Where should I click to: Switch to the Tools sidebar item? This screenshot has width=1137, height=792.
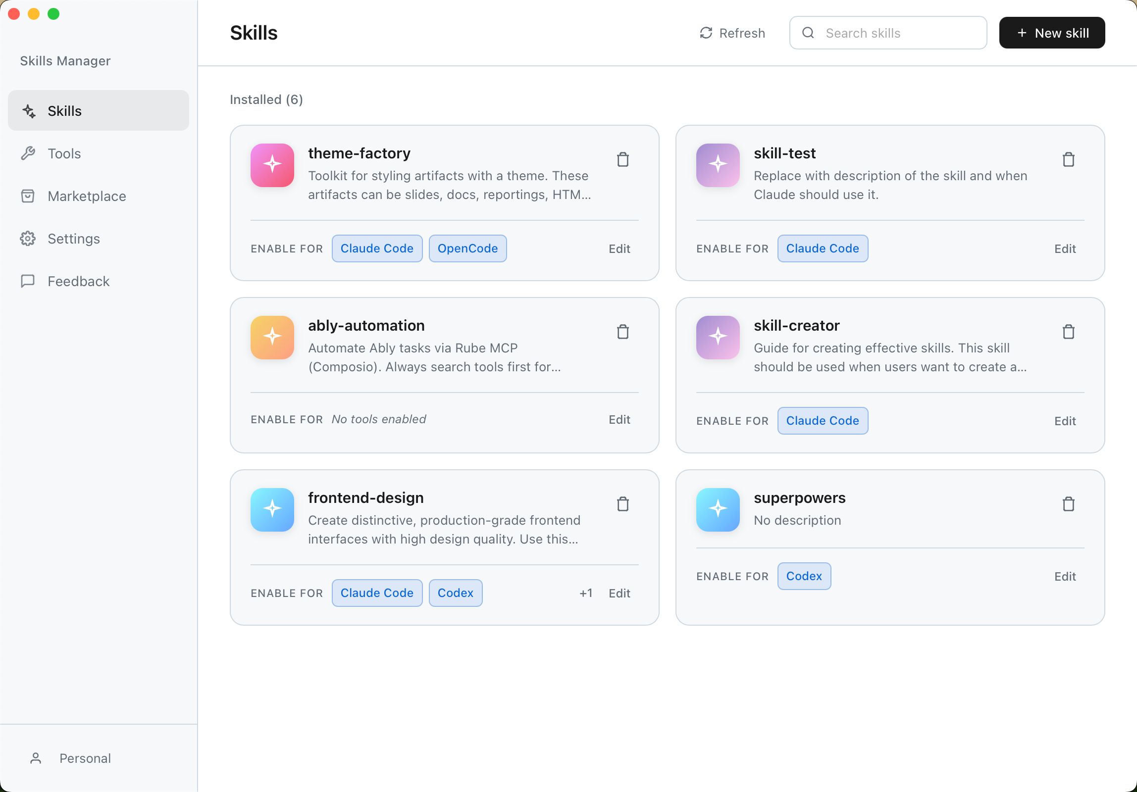[64, 154]
